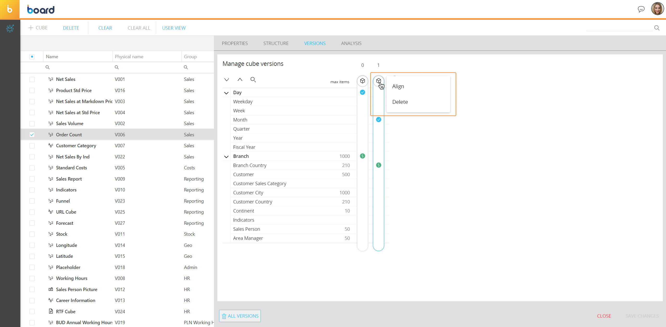Switch to the Structure tab
Viewport: 666px width, 327px height.
(276, 43)
